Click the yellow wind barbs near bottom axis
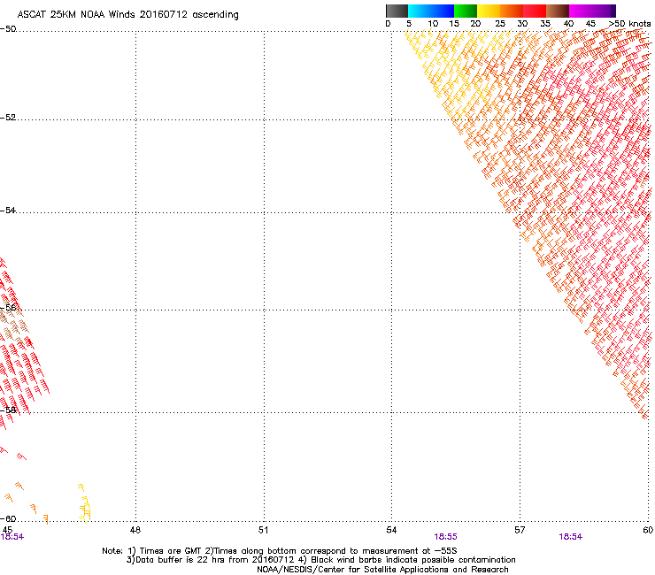The image size is (655, 575). (84, 503)
